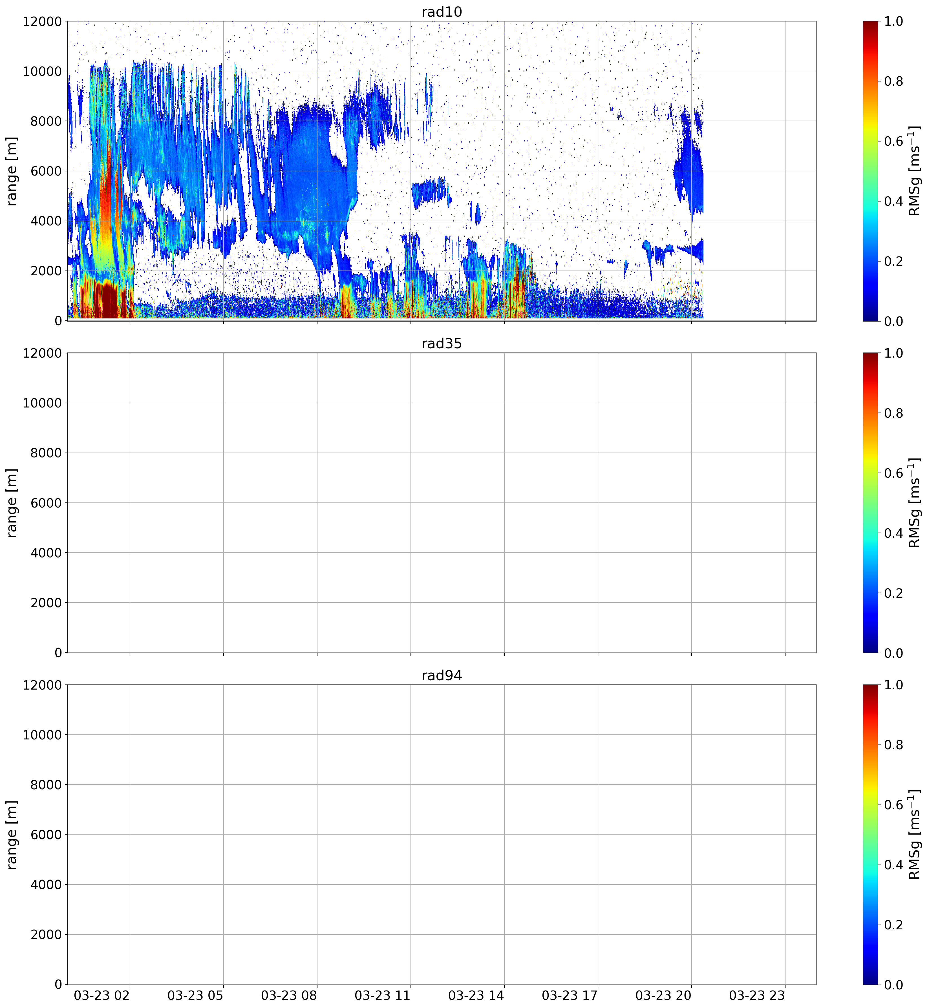Click the x-axis label 03-23 14
Viewport: 929px width, 1008px height.
tap(476, 995)
